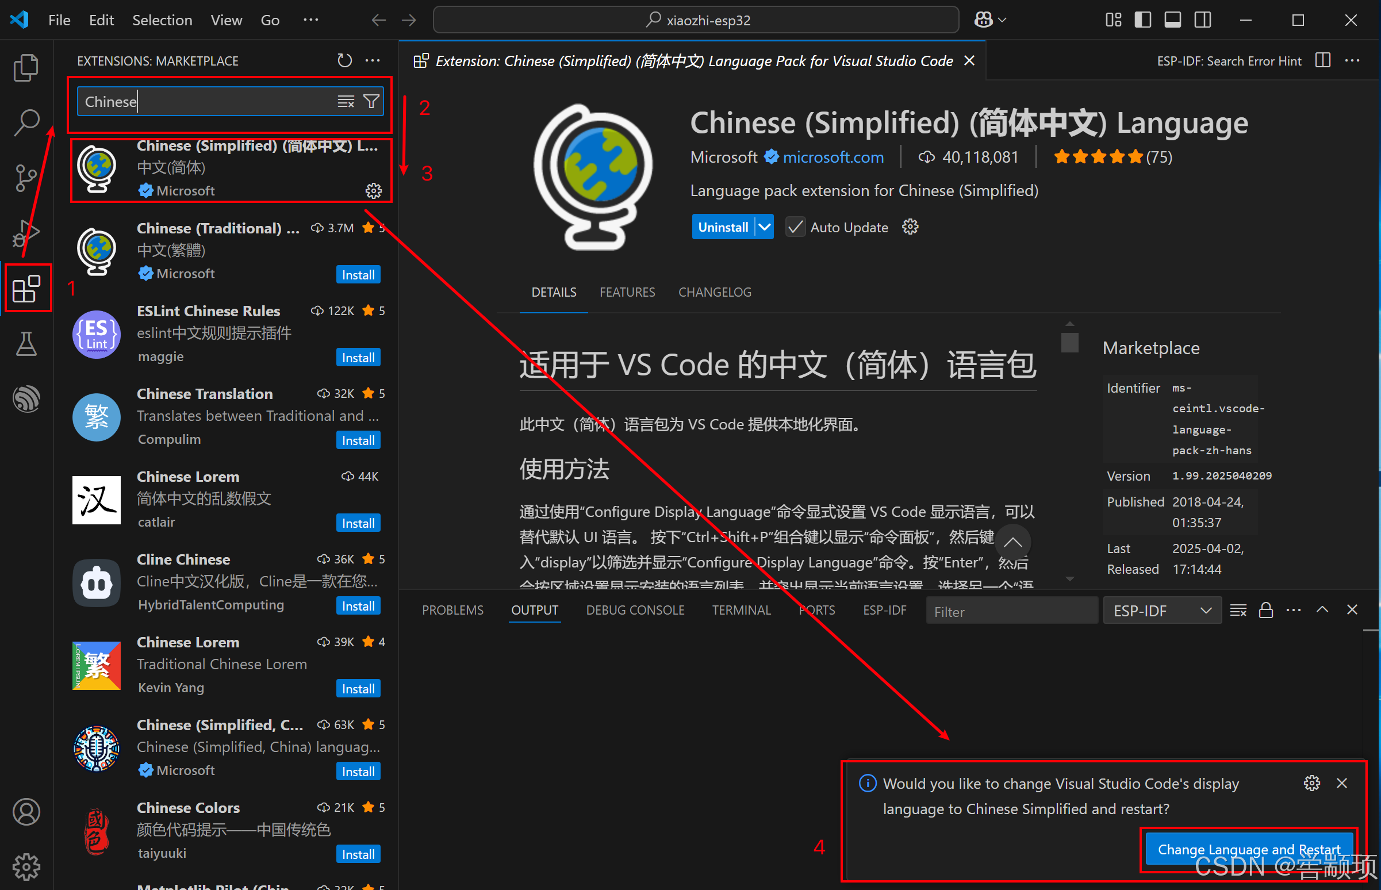The image size is (1381, 890).
Task: Open the microsoft.com publisher link
Action: 833,157
